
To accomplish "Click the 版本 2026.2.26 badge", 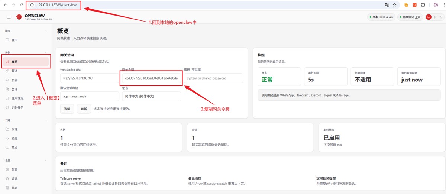I will coord(381,17).
